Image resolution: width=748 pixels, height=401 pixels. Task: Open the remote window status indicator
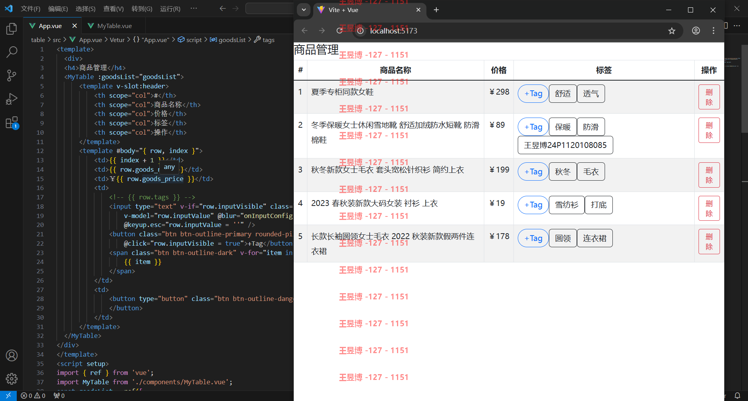pos(8,396)
